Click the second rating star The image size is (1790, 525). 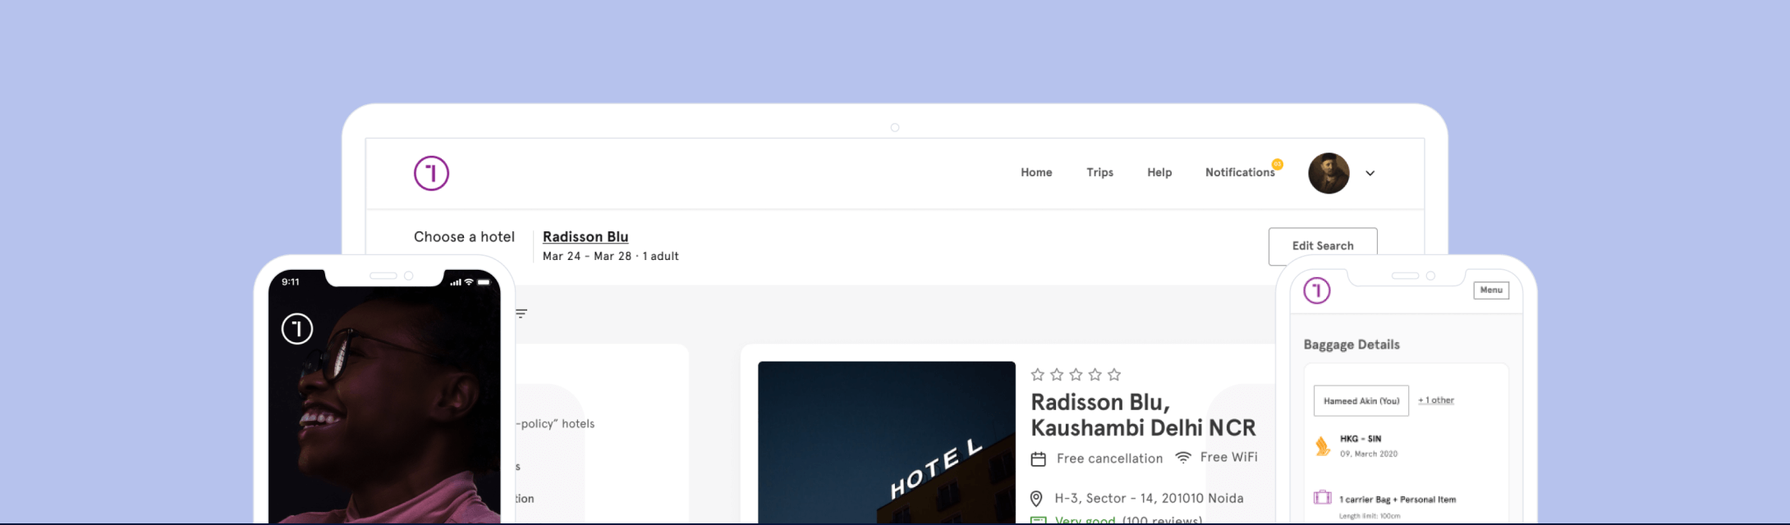pyautogui.click(x=1057, y=375)
